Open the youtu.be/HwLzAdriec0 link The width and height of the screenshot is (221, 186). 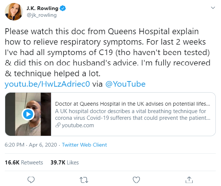[x=47, y=84]
